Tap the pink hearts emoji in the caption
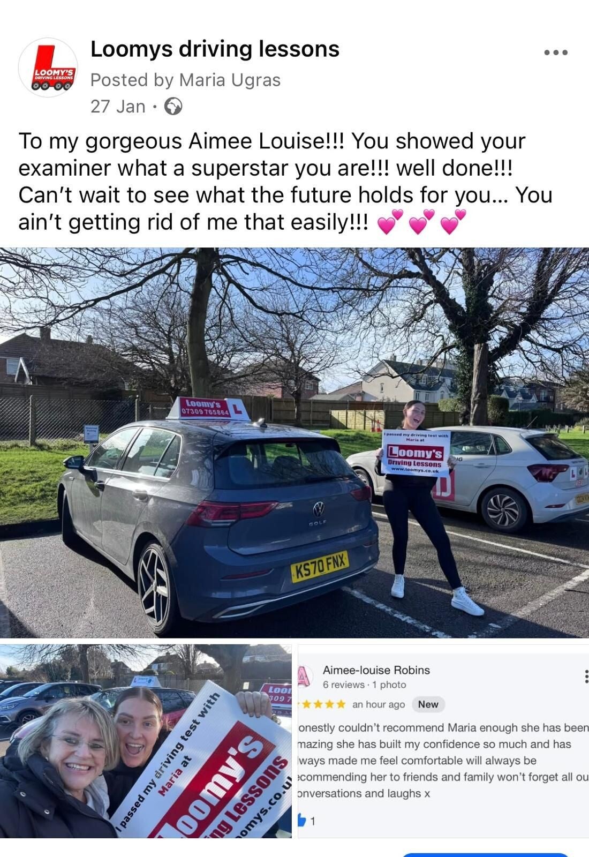589x857 pixels. click(x=421, y=222)
